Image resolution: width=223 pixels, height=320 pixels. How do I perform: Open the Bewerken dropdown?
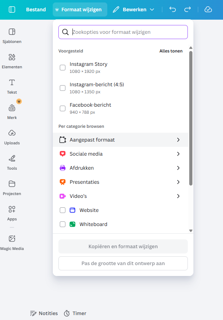tap(134, 10)
